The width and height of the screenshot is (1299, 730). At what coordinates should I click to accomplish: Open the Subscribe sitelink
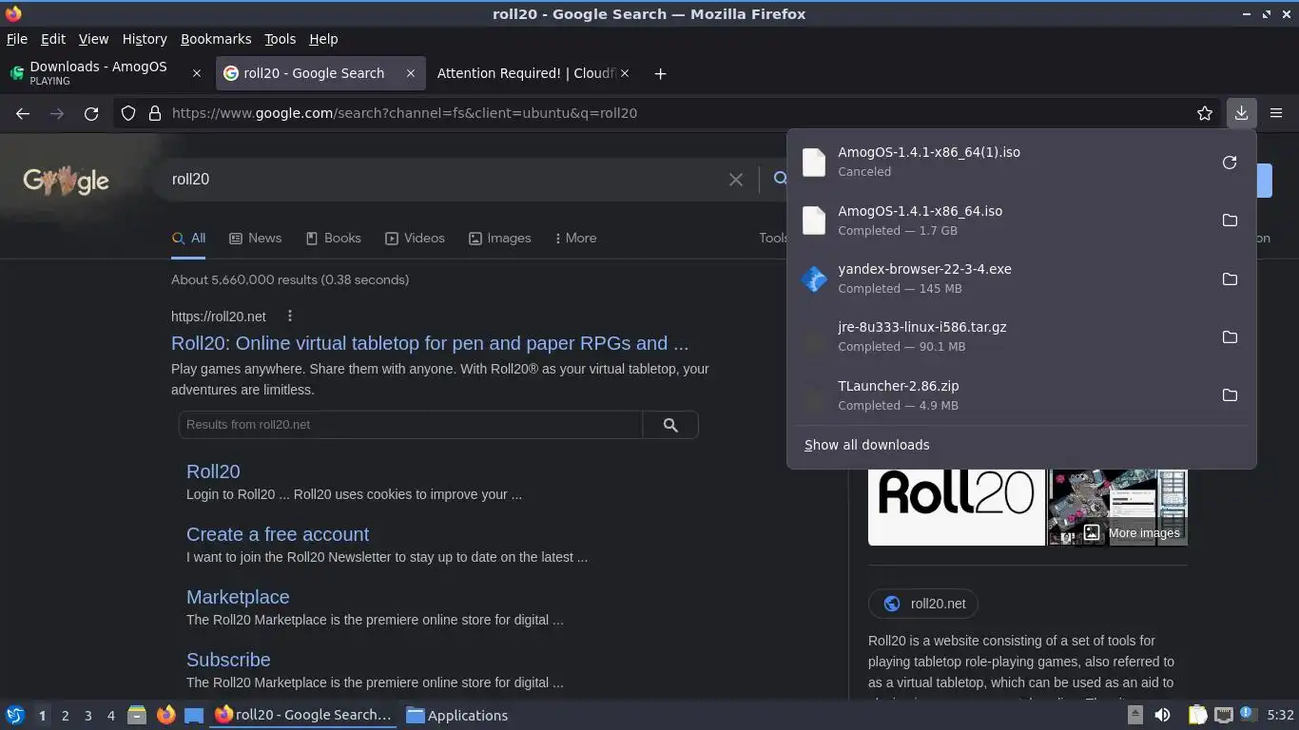[228, 660]
